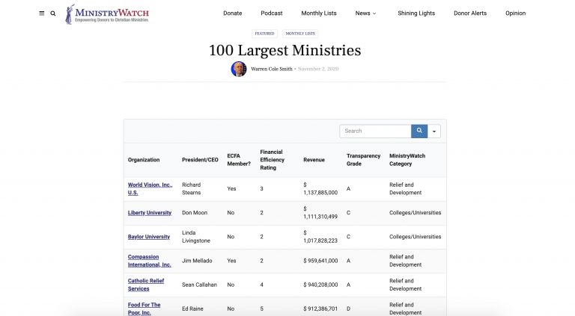575x316 pixels.
Task: Open Food For The Poor, Inc. link
Action: click(144, 309)
